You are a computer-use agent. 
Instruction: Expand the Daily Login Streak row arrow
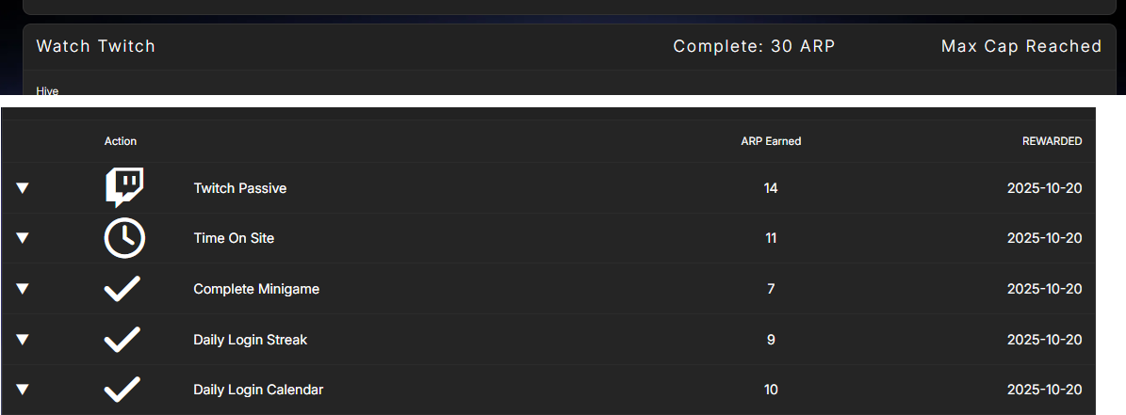(23, 340)
